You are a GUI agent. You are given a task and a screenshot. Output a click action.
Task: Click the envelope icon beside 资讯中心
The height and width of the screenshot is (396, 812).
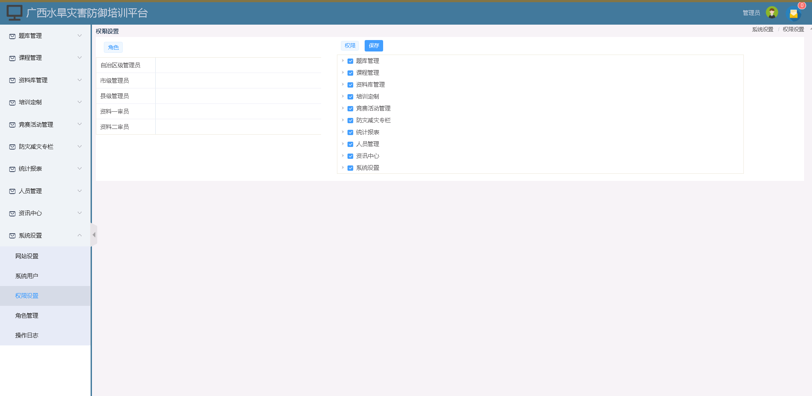point(12,213)
